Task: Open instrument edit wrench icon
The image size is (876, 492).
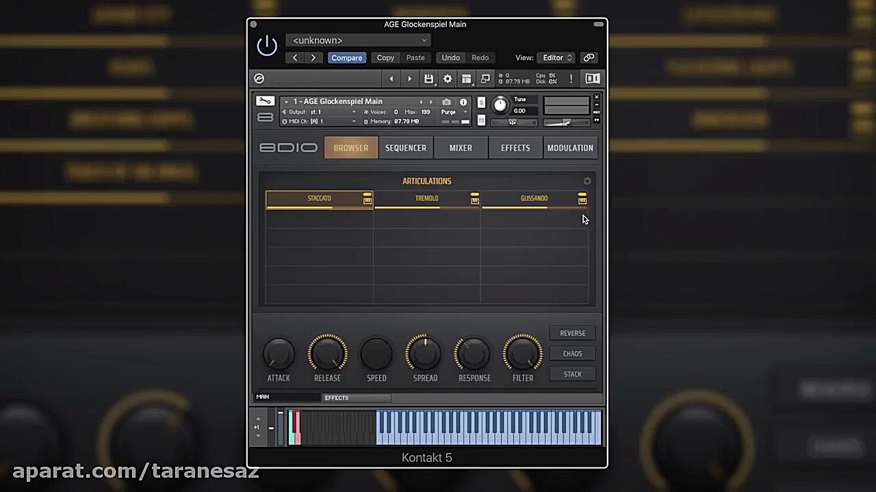Action: [265, 102]
